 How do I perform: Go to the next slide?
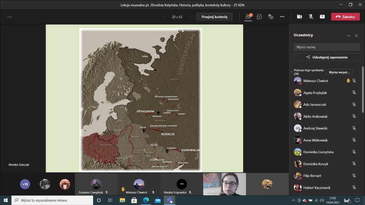coord(190,17)
